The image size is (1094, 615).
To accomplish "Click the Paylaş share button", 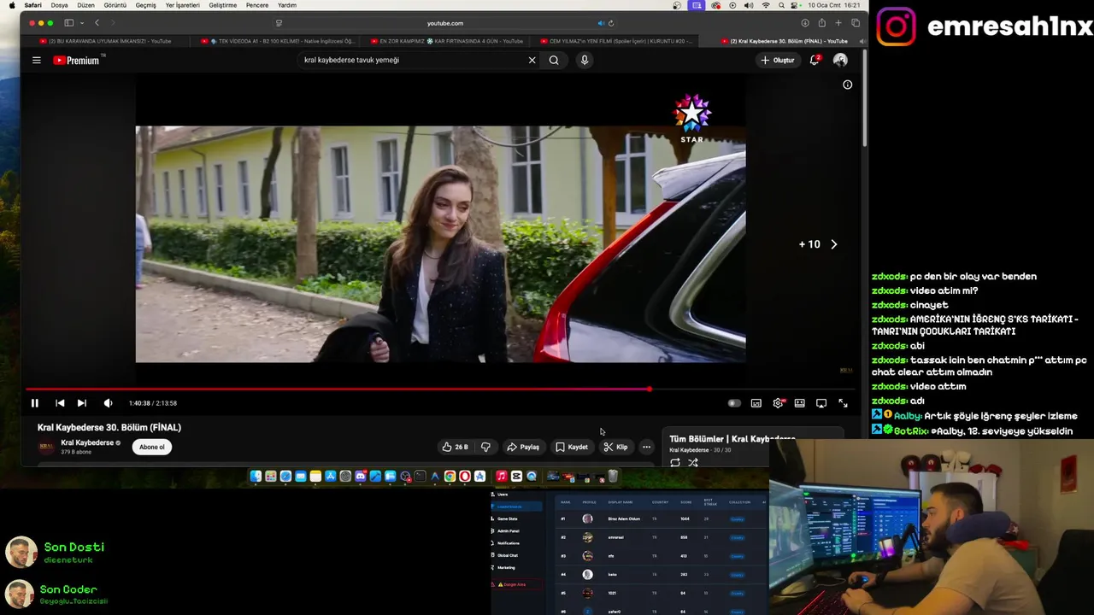I will (523, 447).
